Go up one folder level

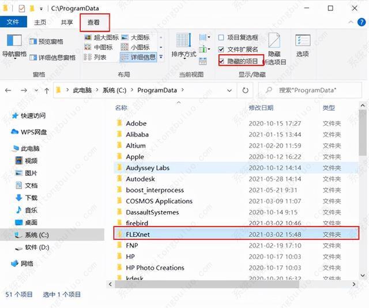(47, 91)
